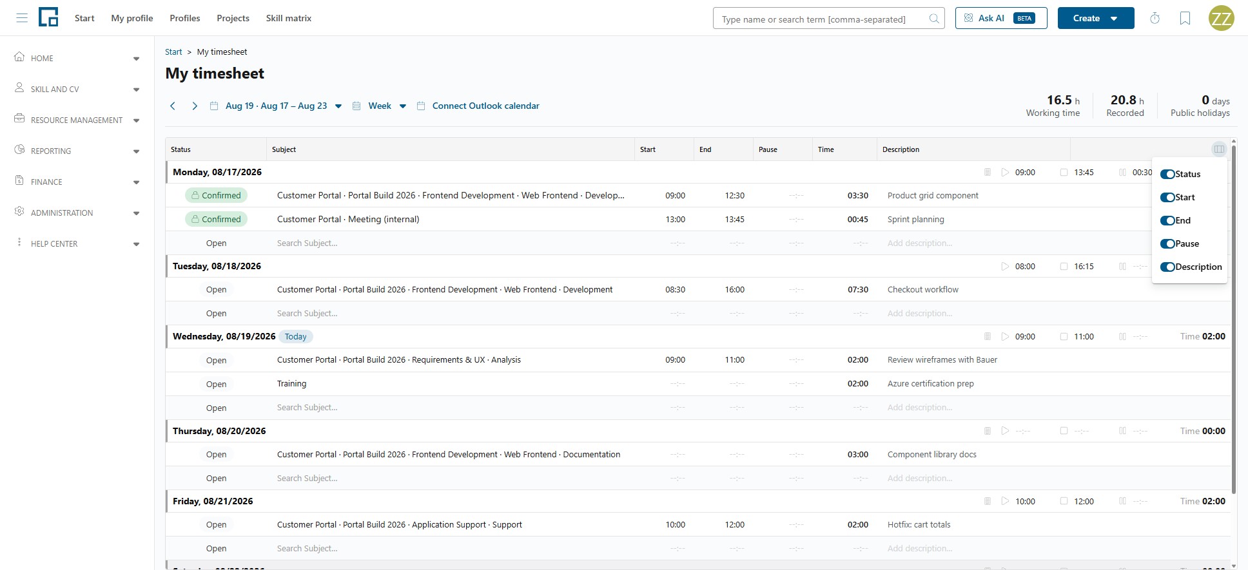Click the stop icon beside Friday's 12:00
The image size is (1248, 570).
(1064, 501)
